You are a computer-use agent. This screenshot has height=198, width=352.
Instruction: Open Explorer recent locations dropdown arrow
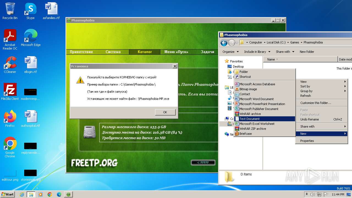[237, 43]
